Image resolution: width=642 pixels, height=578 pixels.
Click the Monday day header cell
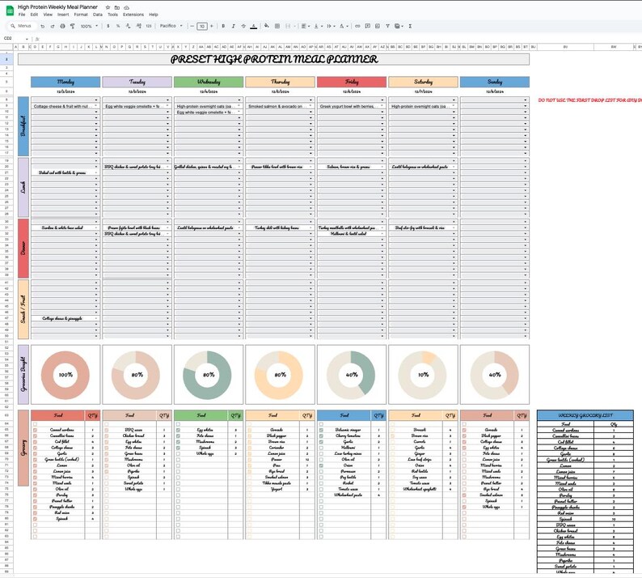point(65,82)
